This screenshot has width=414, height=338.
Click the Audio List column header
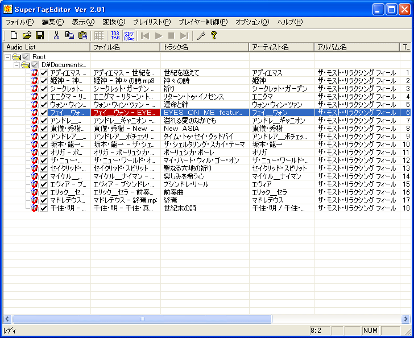[x=47, y=47]
